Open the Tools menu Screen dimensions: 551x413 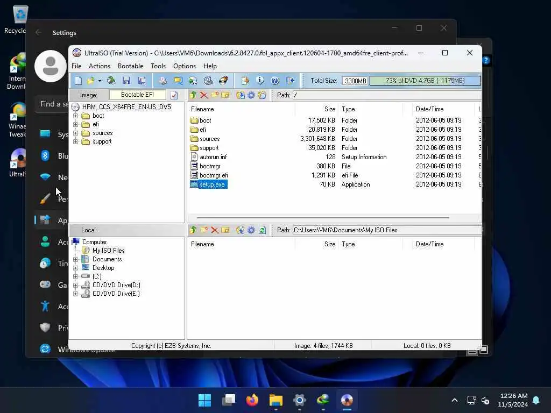[158, 66]
